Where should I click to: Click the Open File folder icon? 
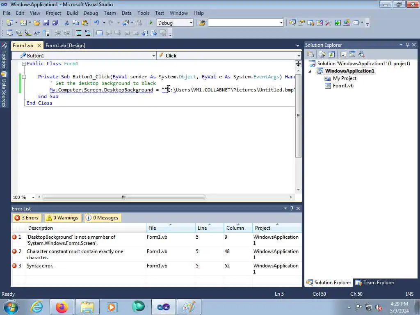37,23
